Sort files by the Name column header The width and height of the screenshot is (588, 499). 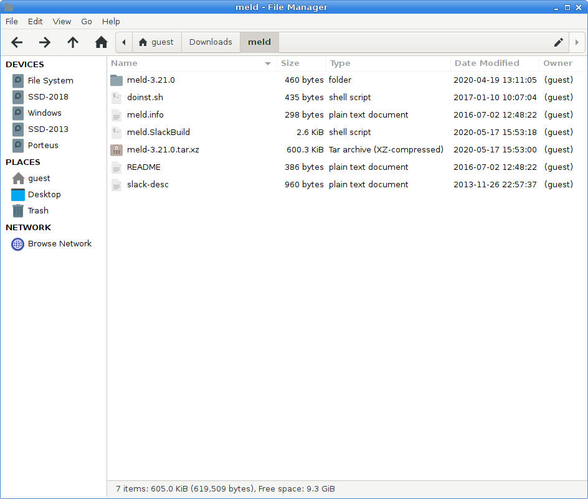[192, 63]
